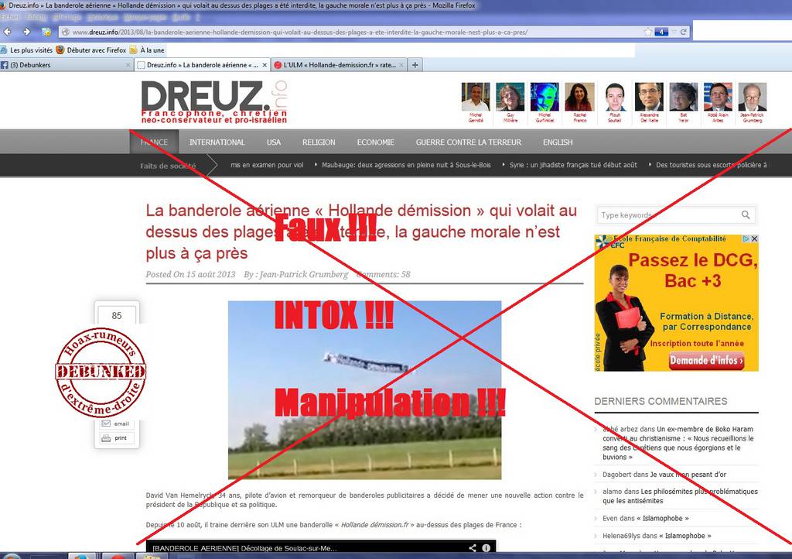Viewport: 792px width, 559px height.
Task: Open the ENGLISH navigation section
Action: point(558,142)
